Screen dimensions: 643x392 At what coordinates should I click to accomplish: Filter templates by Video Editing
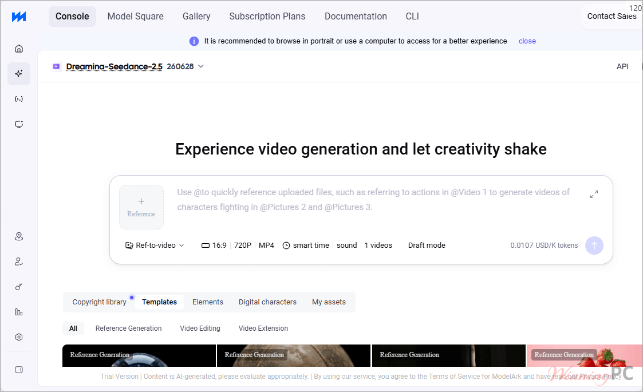click(200, 328)
